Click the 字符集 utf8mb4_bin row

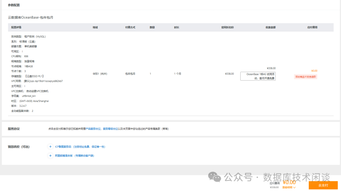point(23,96)
